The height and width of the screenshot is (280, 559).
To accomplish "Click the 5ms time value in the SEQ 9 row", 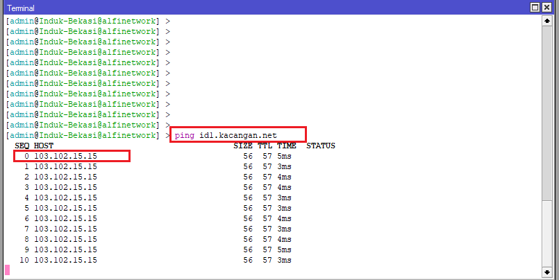I will 285,250.
